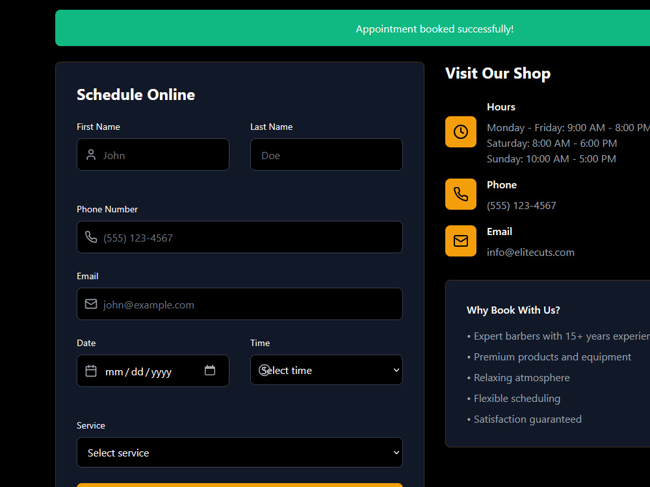Click 'Premium products and equipment' bullet
Image resolution: width=650 pixels, height=487 pixels.
tap(549, 357)
